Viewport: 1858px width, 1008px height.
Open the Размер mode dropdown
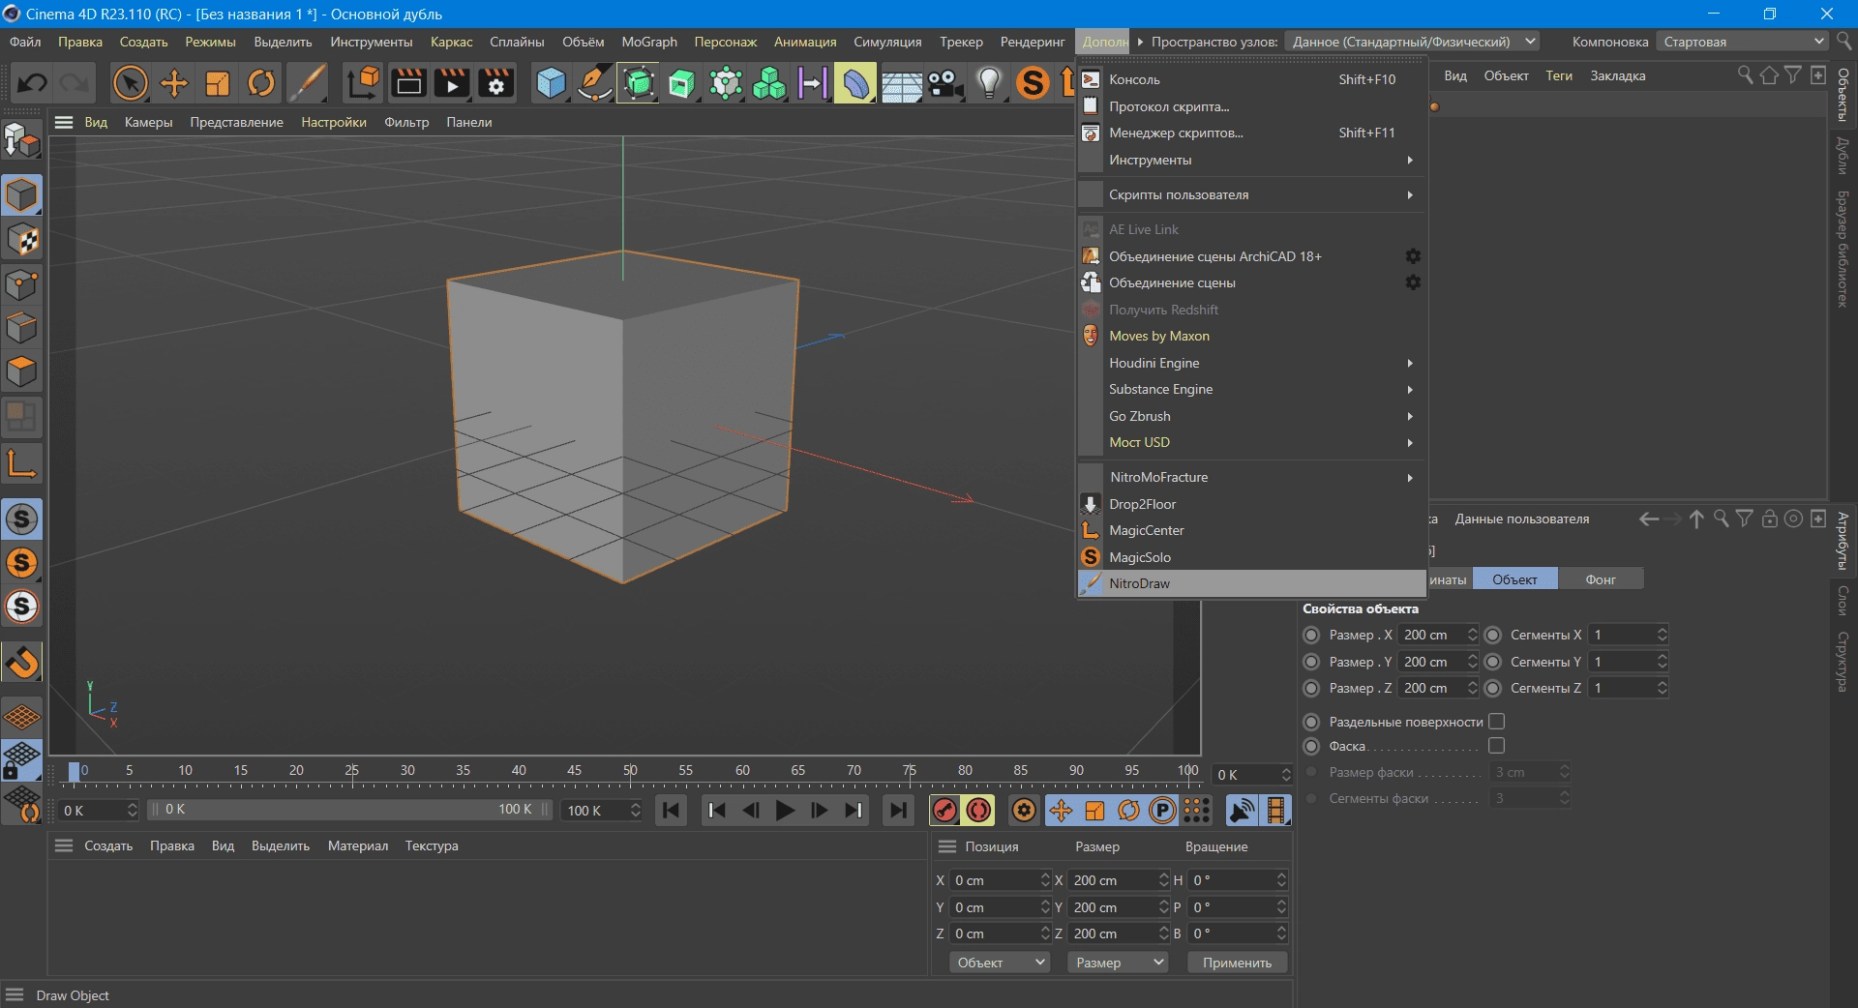pos(1119,963)
